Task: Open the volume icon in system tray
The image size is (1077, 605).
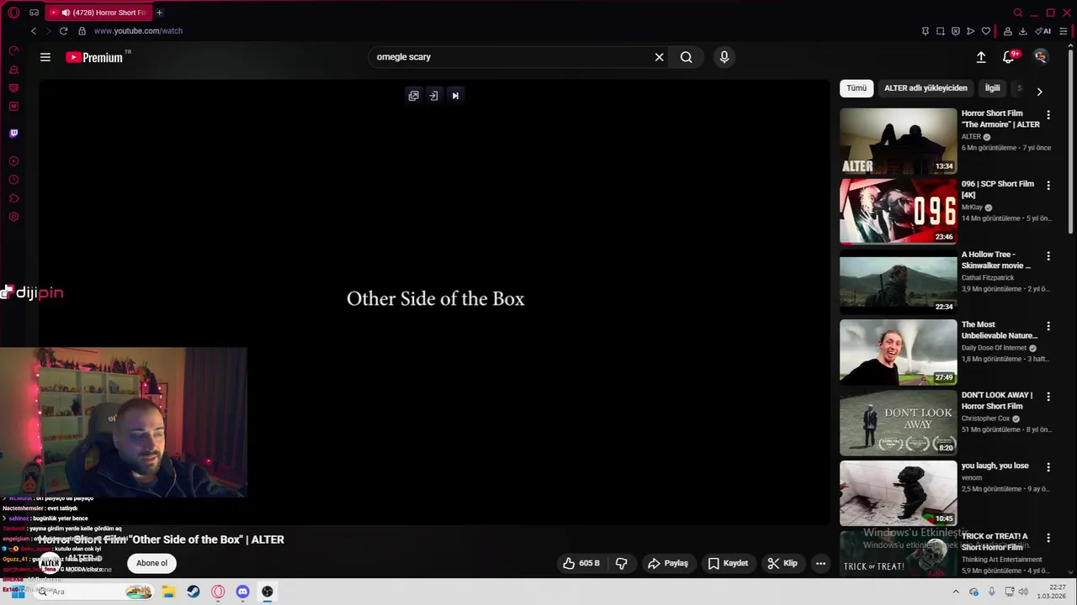Action: [x=1023, y=592]
